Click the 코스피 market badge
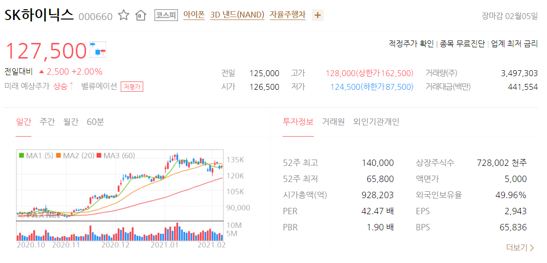The height and width of the screenshot is (263, 547). click(166, 15)
